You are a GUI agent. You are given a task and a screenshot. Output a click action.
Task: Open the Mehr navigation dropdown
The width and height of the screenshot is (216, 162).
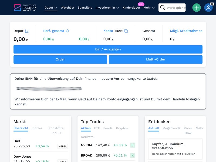(149, 8)
